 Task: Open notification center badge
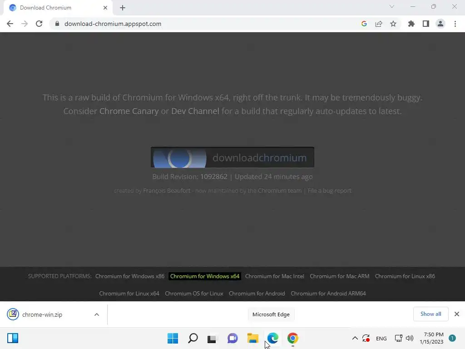pos(452,338)
